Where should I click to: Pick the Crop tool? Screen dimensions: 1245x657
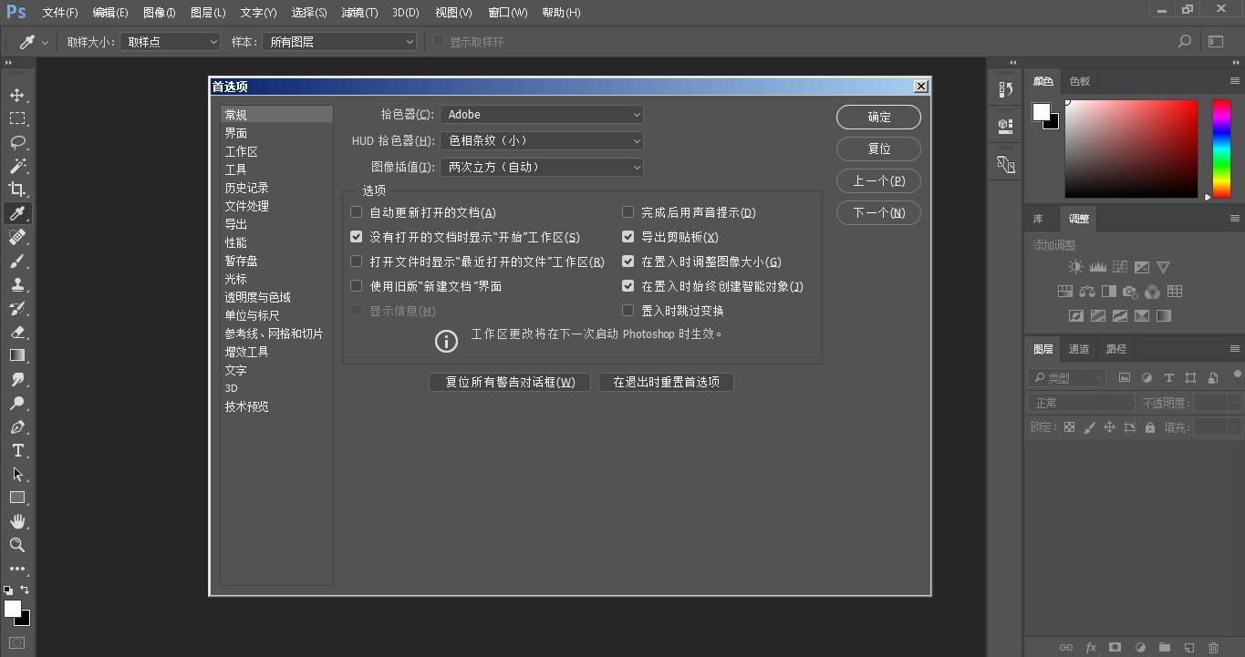pyautogui.click(x=17, y=190)
